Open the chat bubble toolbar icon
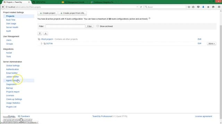 tap(213, 7)
